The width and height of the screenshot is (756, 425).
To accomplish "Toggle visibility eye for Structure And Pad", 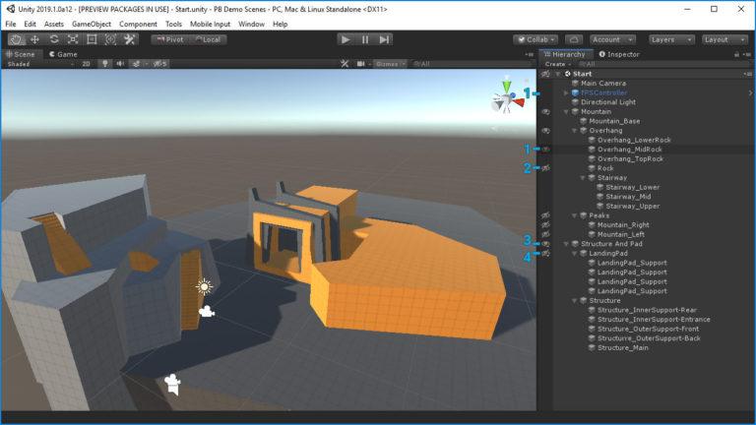I will tap(545, 244).
